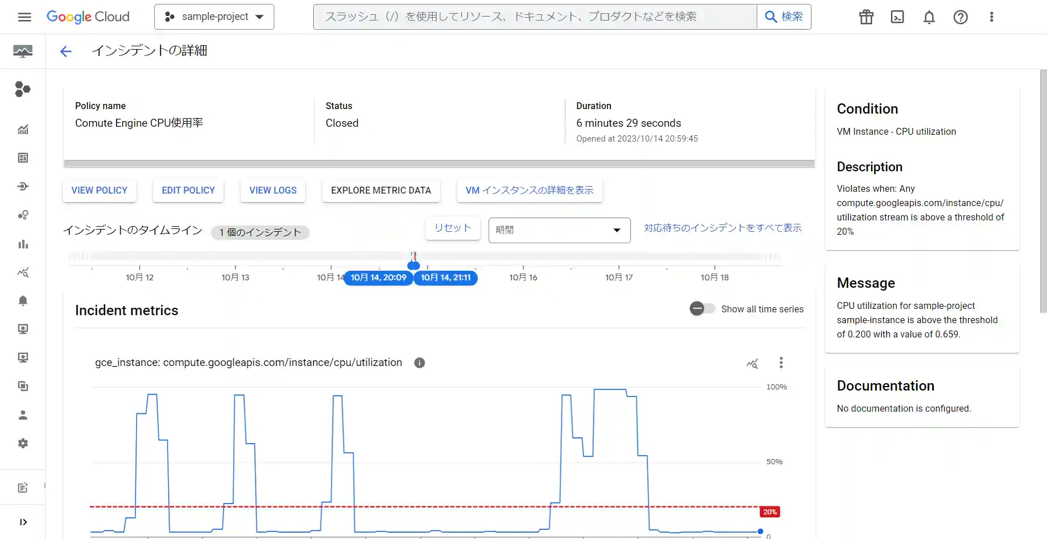Toggle Show all time series switch
The image size is (1047, 539).
click(x=702, y=309)
